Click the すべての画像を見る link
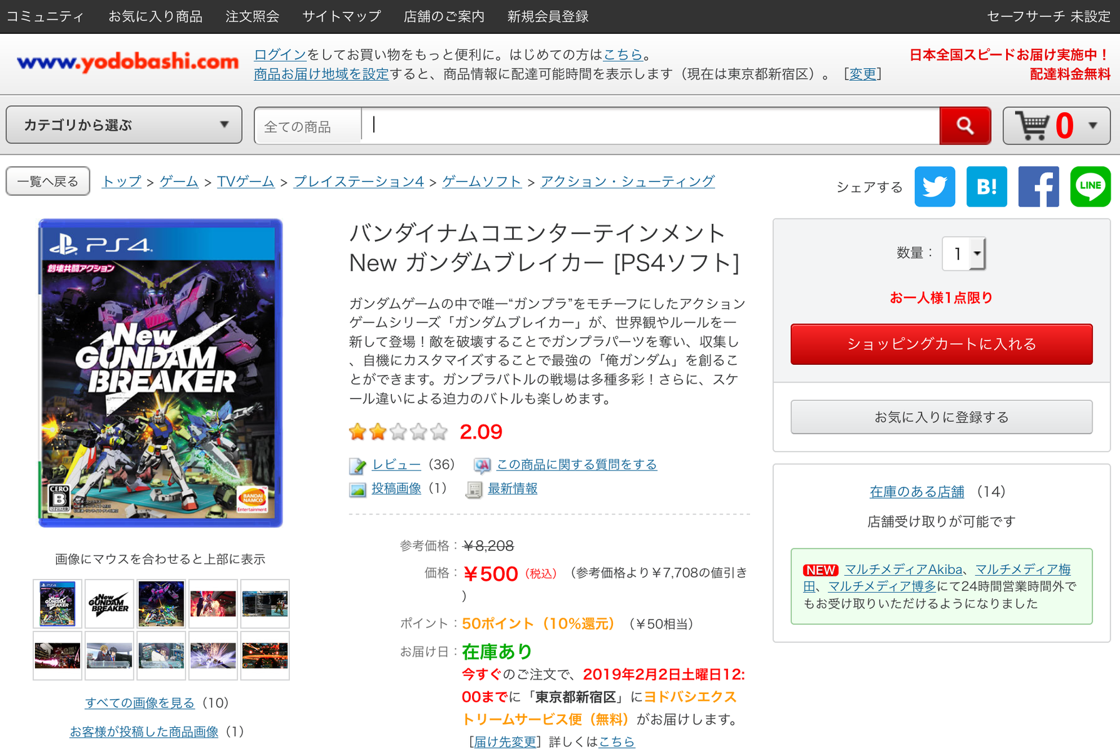The image size is (1120, 751). [x=140, y=703]
